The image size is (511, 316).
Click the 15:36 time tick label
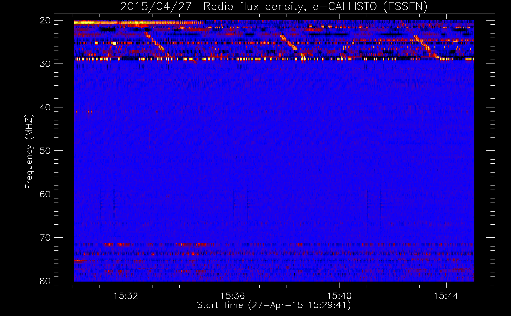point(233,296)
